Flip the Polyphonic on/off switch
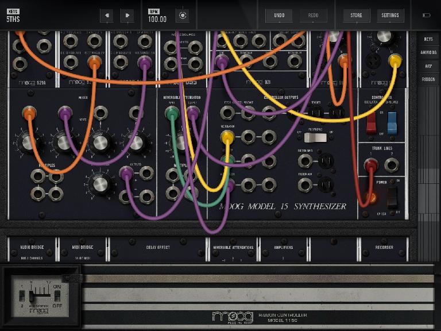 tap(315, 138)
